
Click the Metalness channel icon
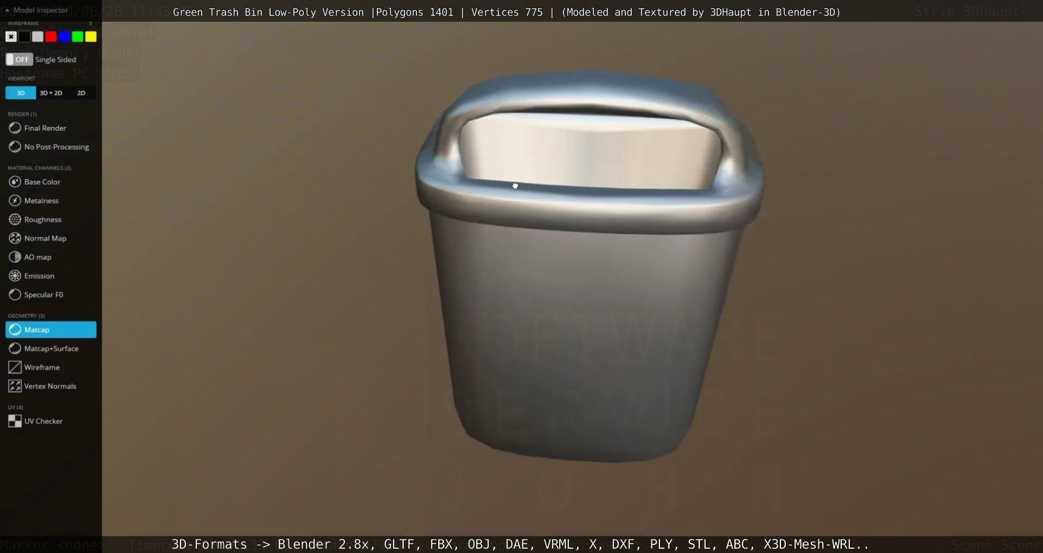15,201
